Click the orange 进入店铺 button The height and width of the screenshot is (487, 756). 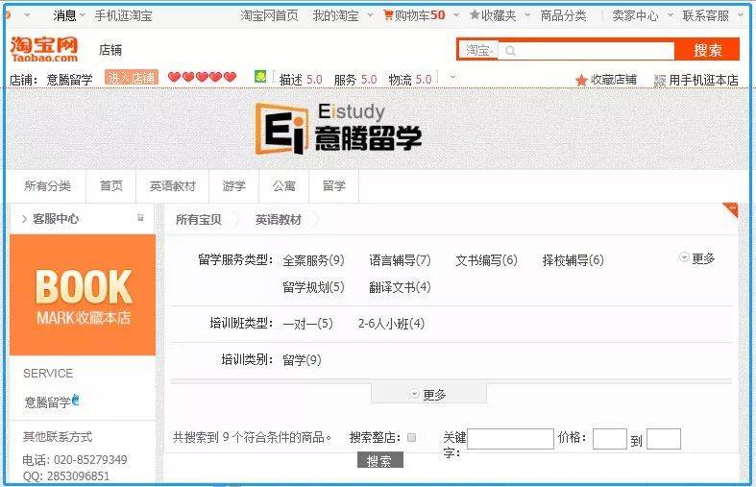click(131, 79)
